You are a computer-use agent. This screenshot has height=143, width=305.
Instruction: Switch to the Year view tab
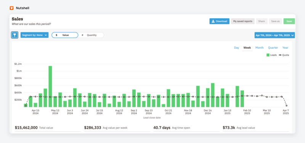285,48
